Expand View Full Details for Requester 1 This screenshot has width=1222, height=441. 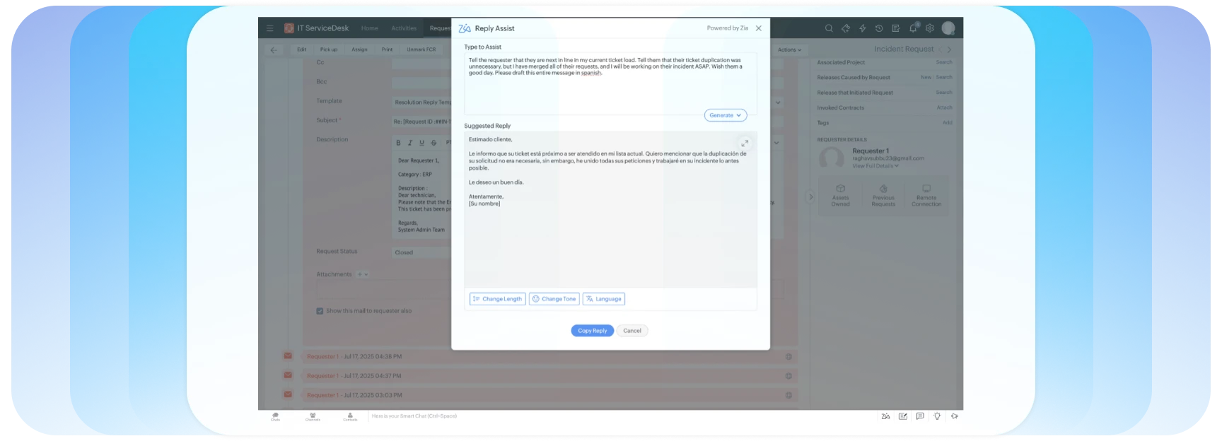[875, 166]
